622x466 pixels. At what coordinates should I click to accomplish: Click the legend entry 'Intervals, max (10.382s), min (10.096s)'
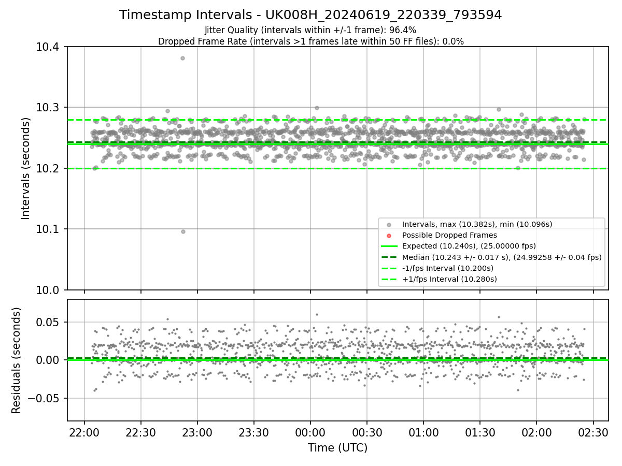(477, 224)
